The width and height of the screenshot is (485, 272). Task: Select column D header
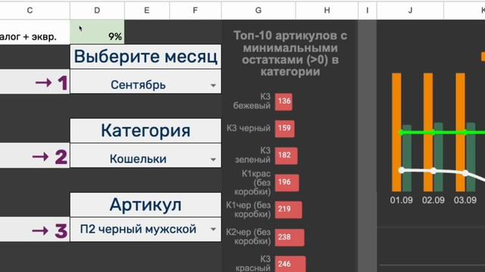[97, 11]
